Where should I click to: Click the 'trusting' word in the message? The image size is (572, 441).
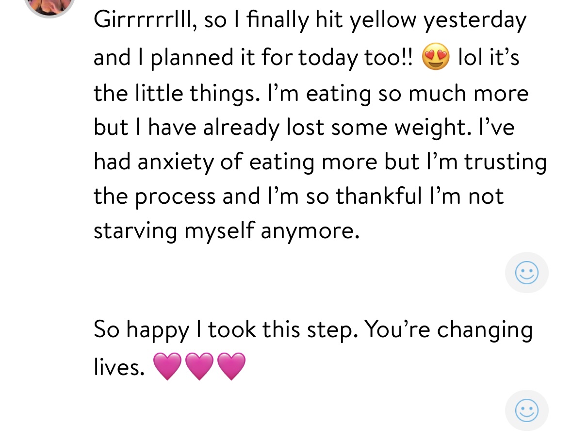[505, 162]
